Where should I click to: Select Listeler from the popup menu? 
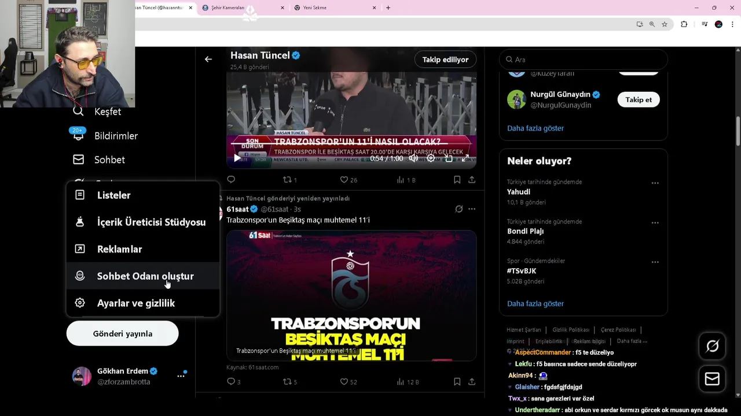point(143,195)
